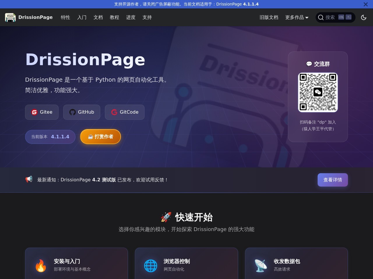Open the 浏览器控制 card
Screen dimensions: 373x279
[x=186, y=263]
